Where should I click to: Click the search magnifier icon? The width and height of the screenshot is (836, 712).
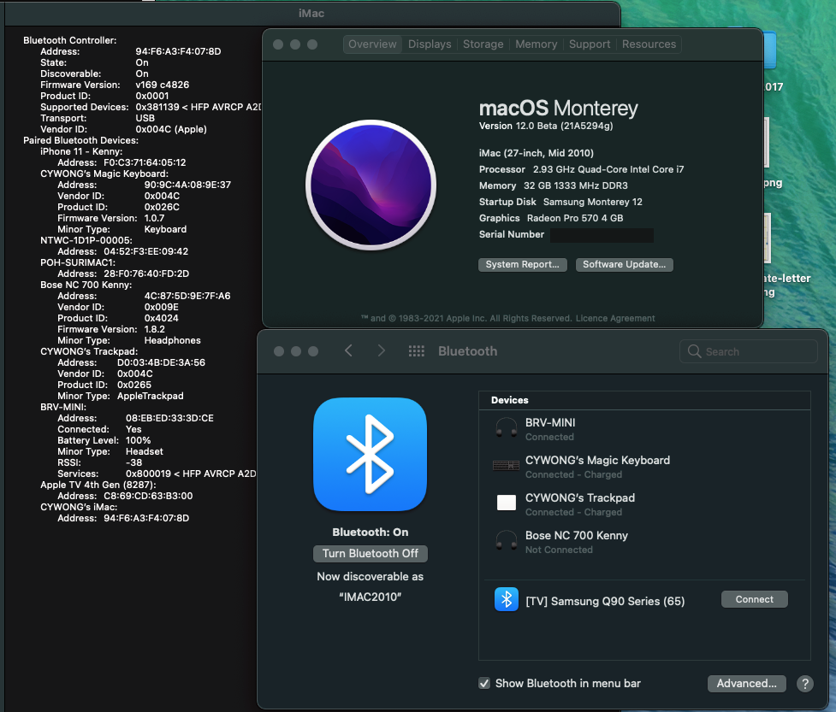[694, 351]
